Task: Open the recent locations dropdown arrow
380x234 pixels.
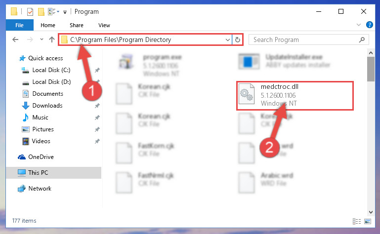Action: point(42,39)
